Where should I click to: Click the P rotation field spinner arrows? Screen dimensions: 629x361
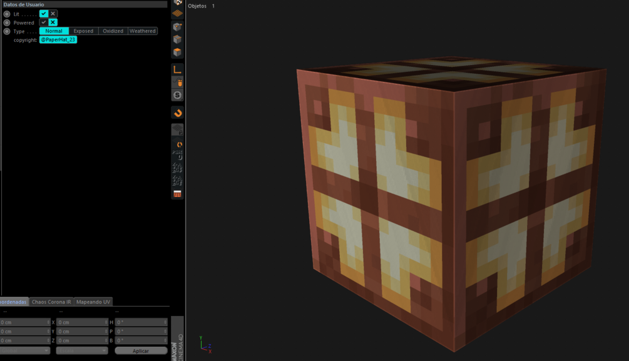click(165, 332)
